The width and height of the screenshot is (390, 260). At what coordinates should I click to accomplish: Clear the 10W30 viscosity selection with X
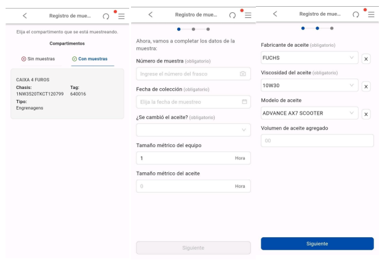[x=366, y=86]
